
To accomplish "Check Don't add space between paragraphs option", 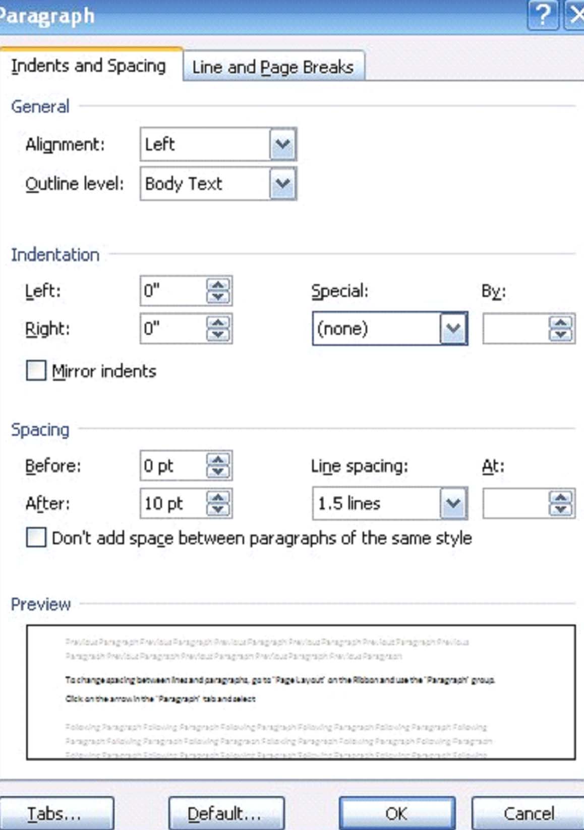I will 35,538.
